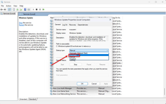Go back with the toolbar Back arrow
The image size is (166, 104).
(x=2, y=9)
